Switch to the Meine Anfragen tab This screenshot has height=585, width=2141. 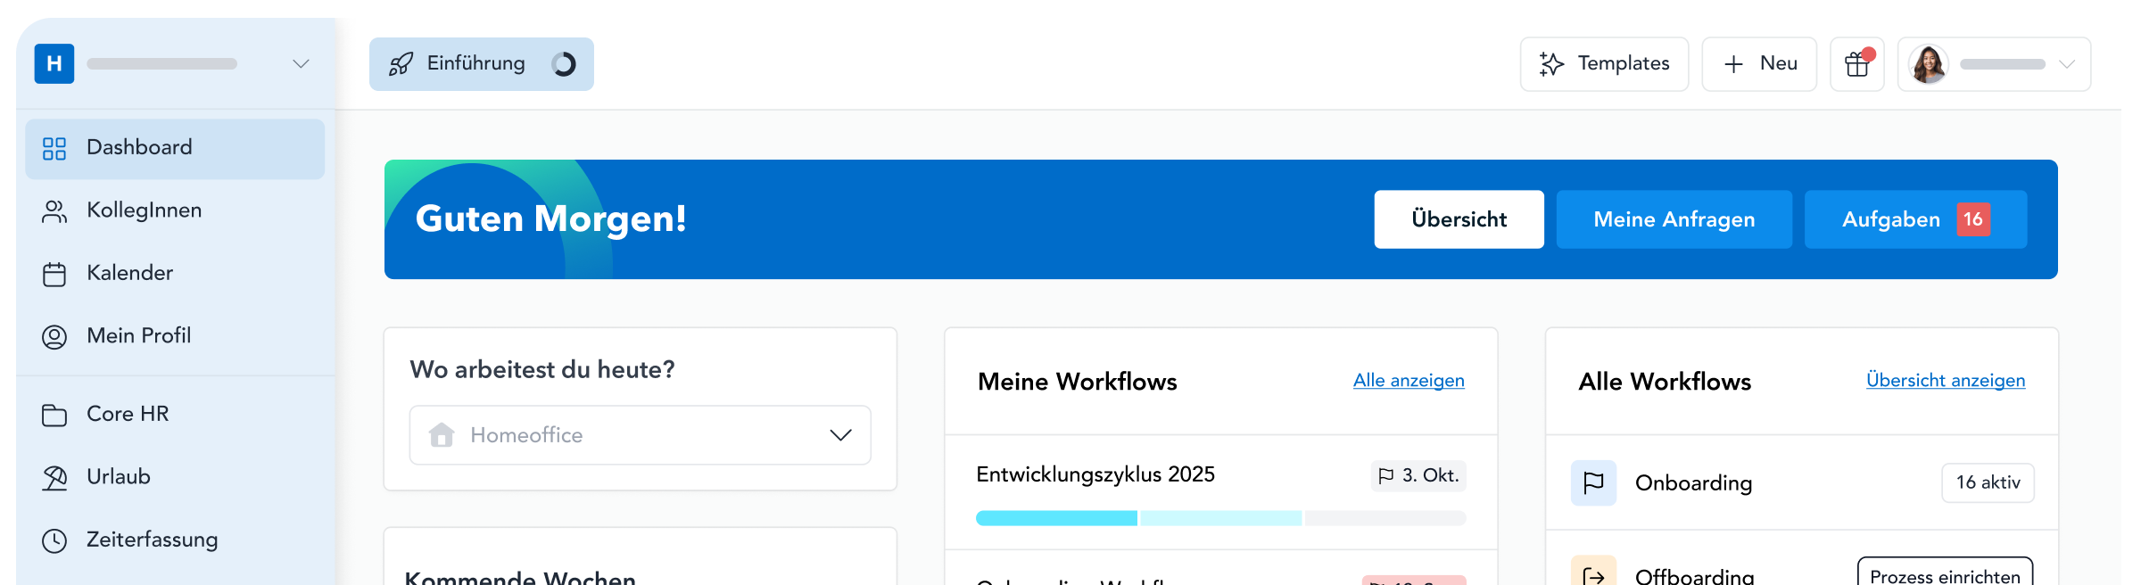point(1674,219)
